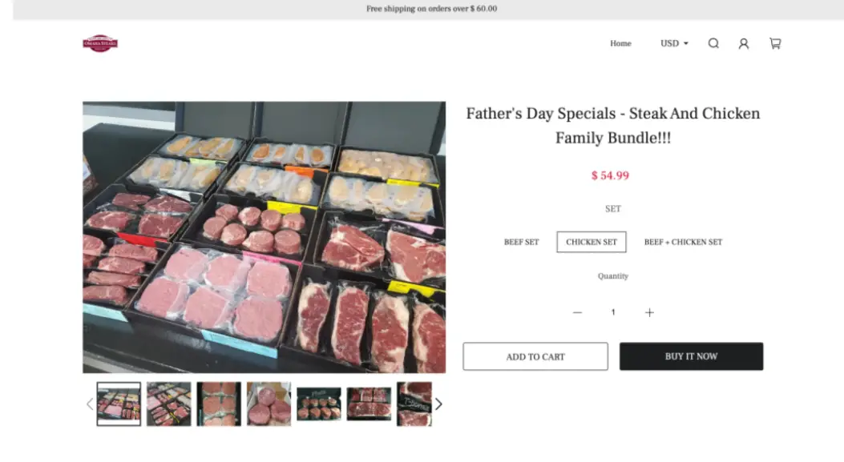Decrease quantity with minus icon
Viewport: 844px width, 462px height.
point(577,312)
